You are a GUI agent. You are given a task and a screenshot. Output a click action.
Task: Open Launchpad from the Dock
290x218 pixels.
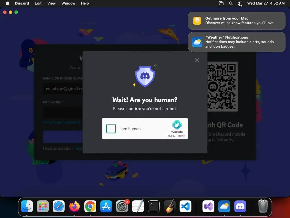tap(43, 206)
